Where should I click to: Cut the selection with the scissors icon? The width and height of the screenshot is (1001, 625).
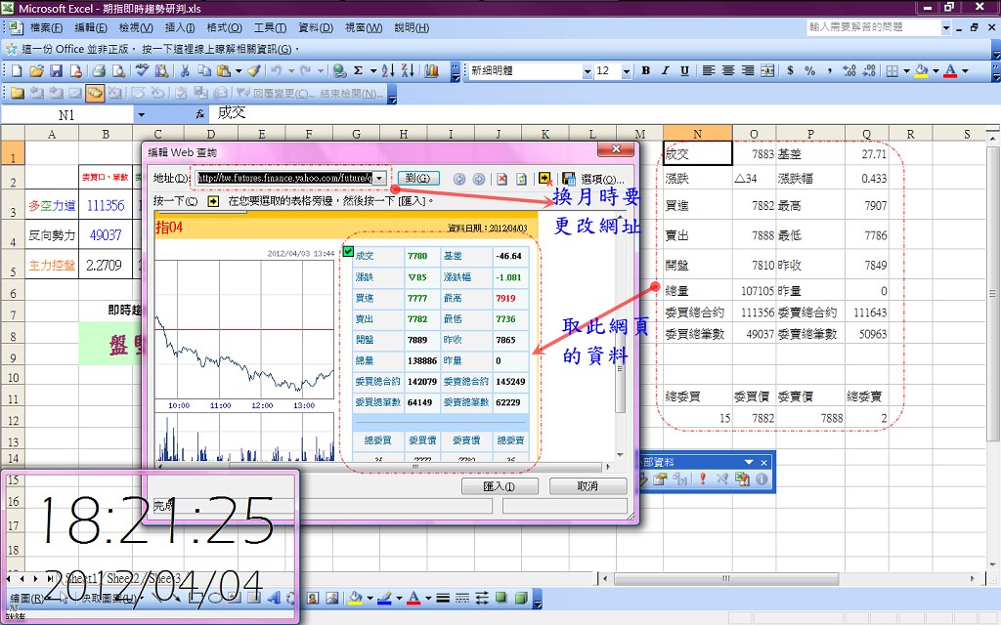(185, 70)
